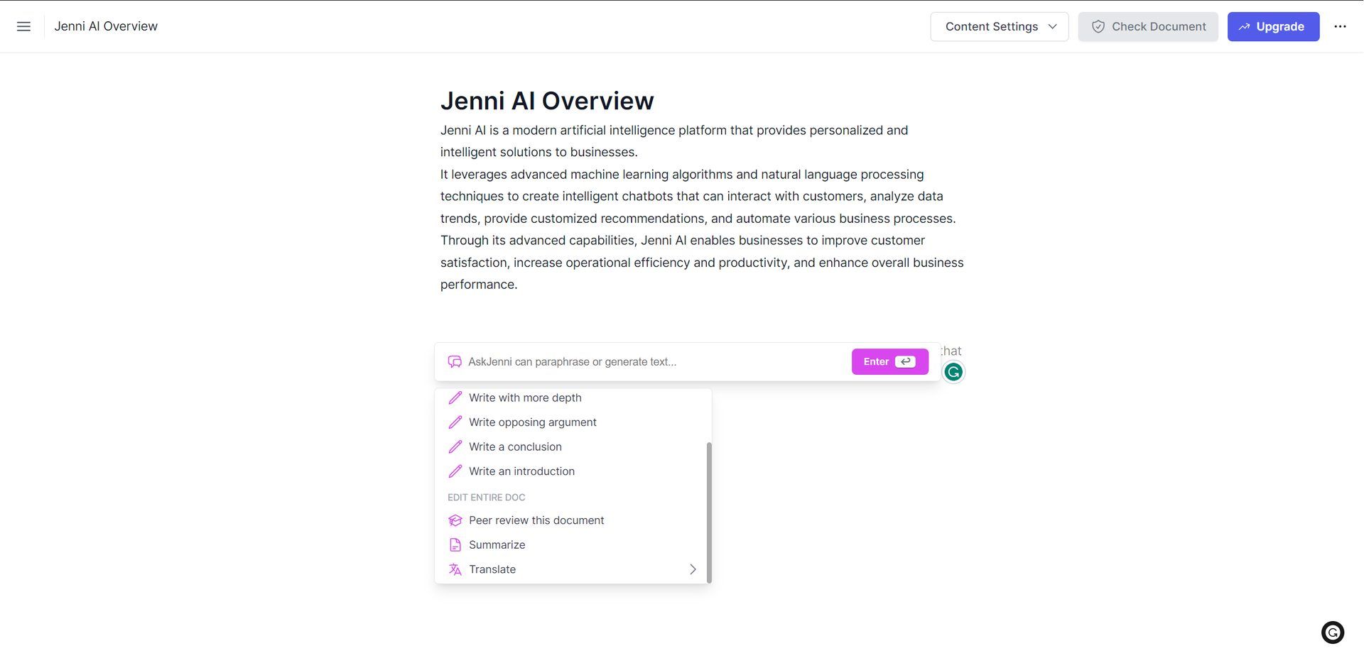Click the Summarize document icon

pyautogui.click(x=455, y=545)
